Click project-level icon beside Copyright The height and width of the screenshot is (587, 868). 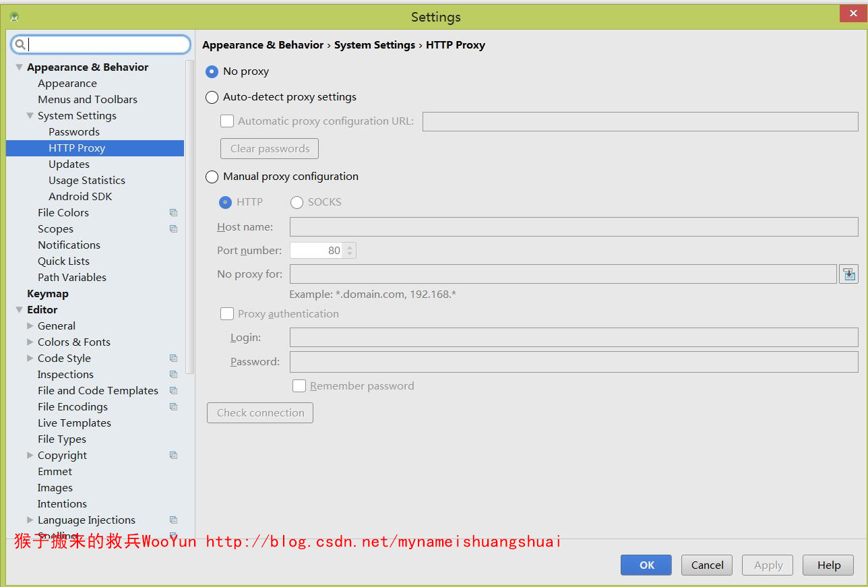pos(173,456)
